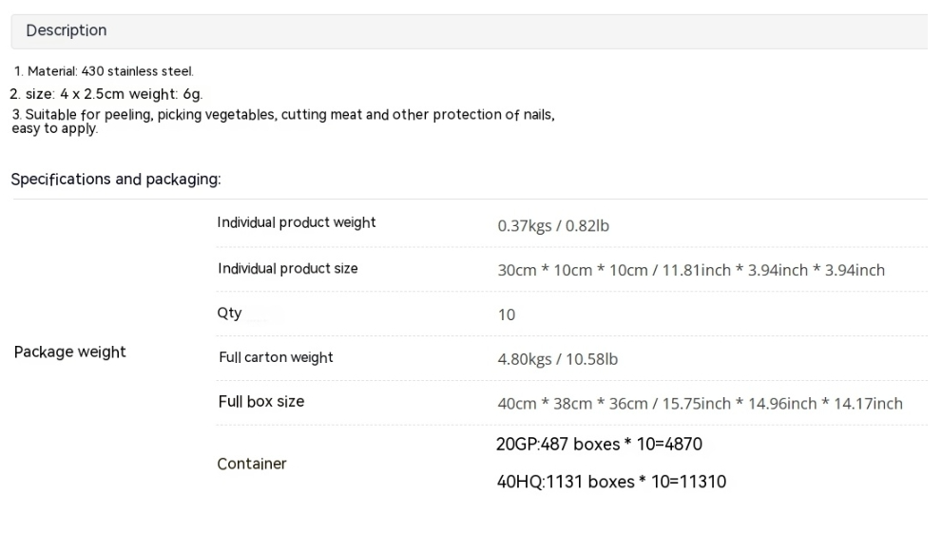Click the 'Suitable for peeling' description text
The image size is (942, 553).
[x=283, y=115]
